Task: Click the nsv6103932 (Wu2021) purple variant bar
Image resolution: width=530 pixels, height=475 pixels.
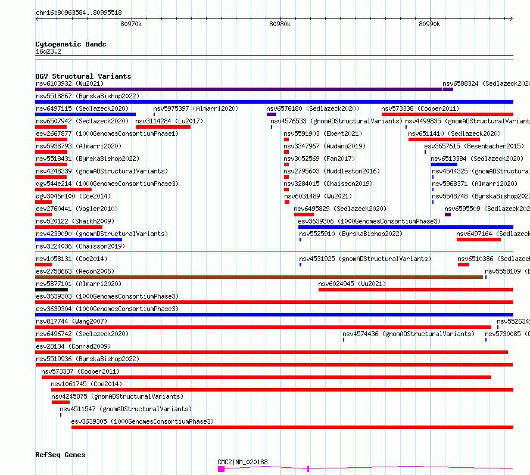Action: point(239,89)
